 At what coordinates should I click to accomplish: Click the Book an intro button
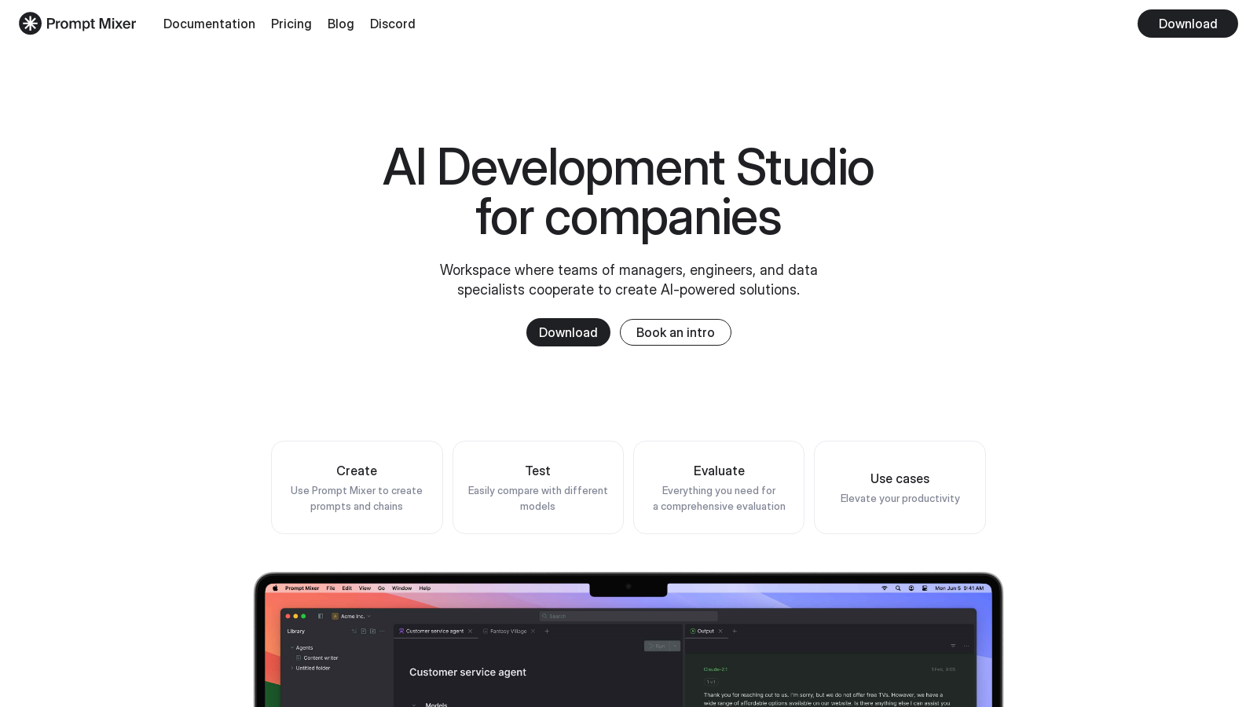[675, 332]
